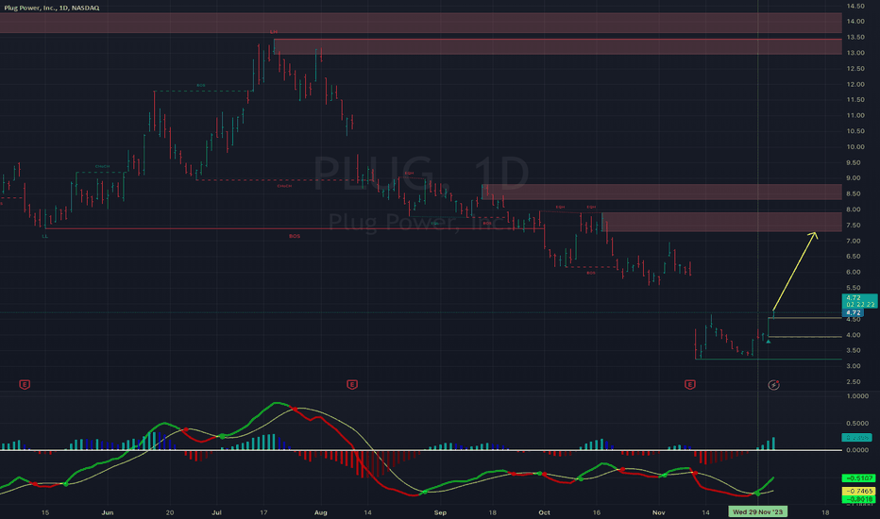
Task: Click the 0.0000 indicator axis label
Action: click(857, 450)
